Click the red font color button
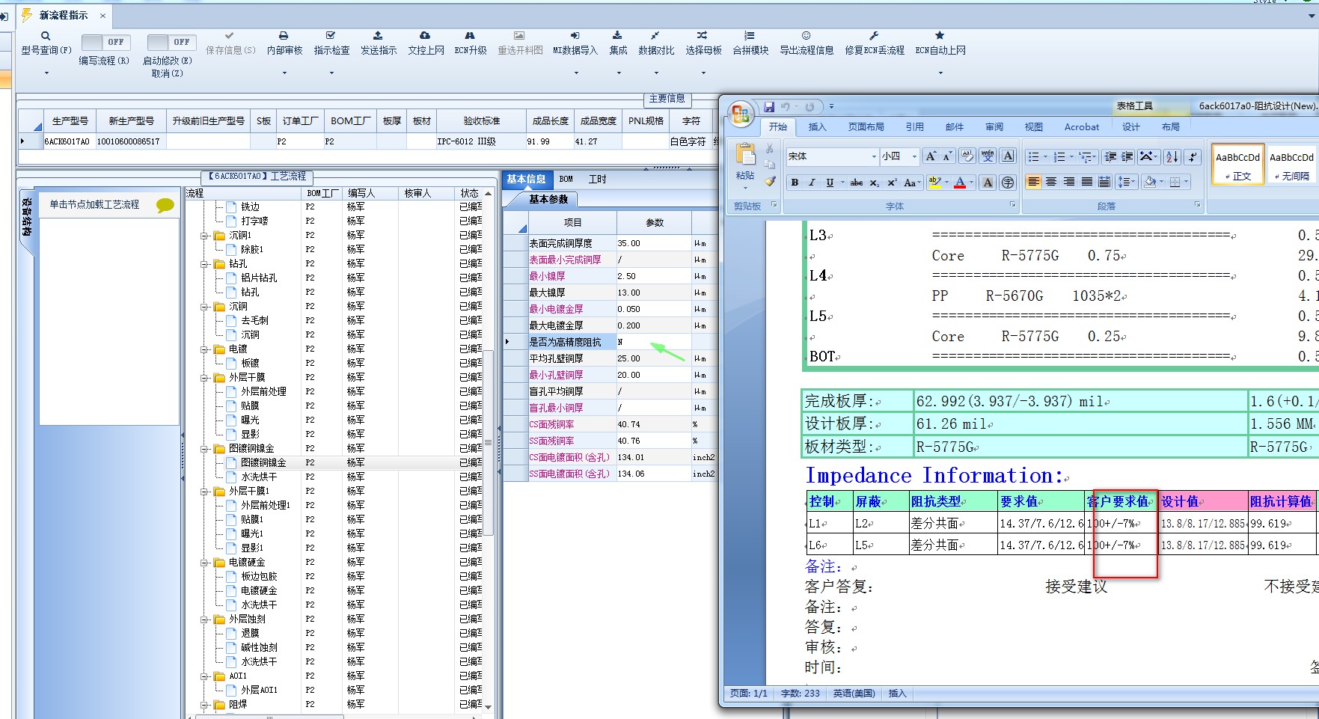Screen dimensions: 1319x719 click(960, 183)
